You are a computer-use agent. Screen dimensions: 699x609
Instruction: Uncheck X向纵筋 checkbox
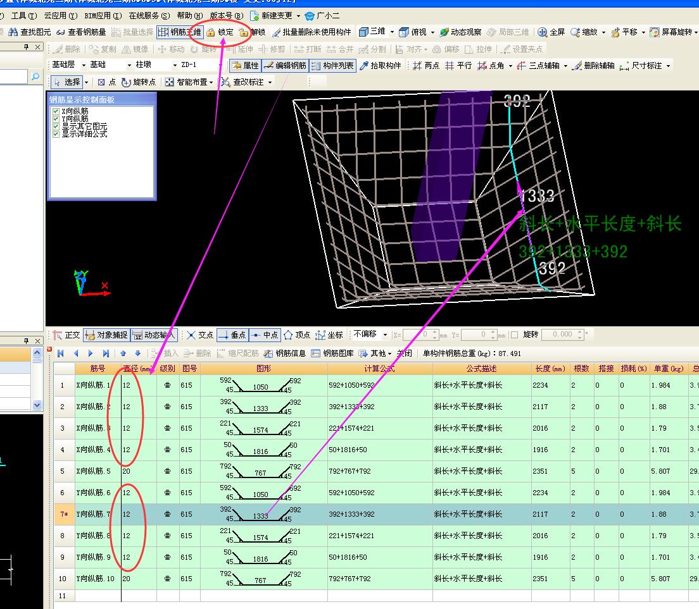(x=56, y=111)
